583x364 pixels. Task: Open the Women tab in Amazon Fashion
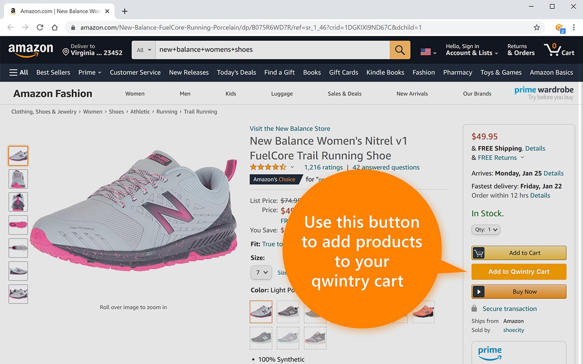135,94
